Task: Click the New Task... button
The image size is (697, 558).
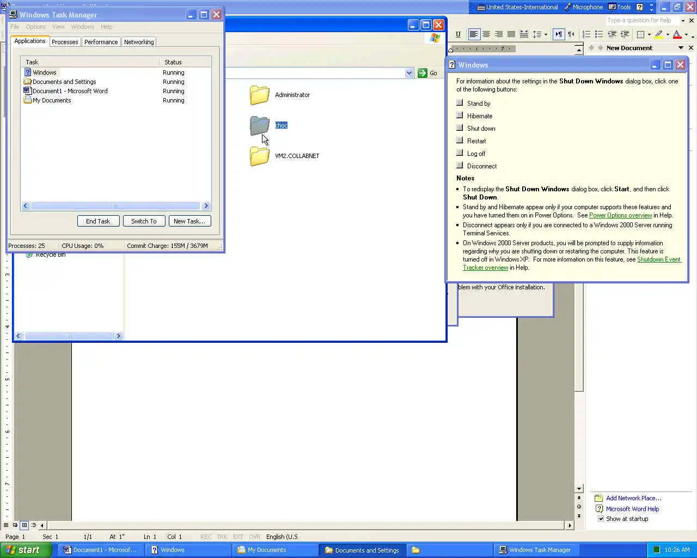Action: click(189, 221)
